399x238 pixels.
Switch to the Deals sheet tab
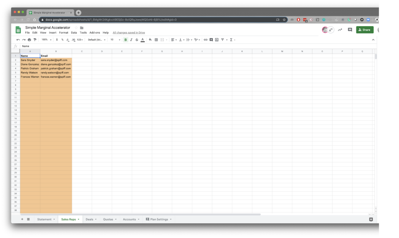89,219
